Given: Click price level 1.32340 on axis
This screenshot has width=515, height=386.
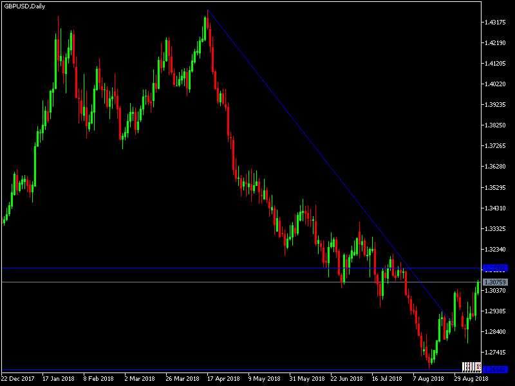Looking at the screenshot, I should click(495, 250).
